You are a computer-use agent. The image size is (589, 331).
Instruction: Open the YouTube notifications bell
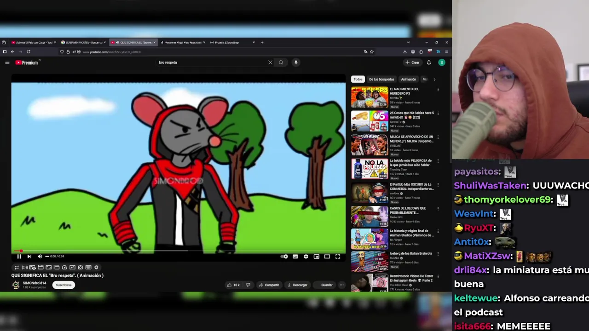tap(429, 63)
